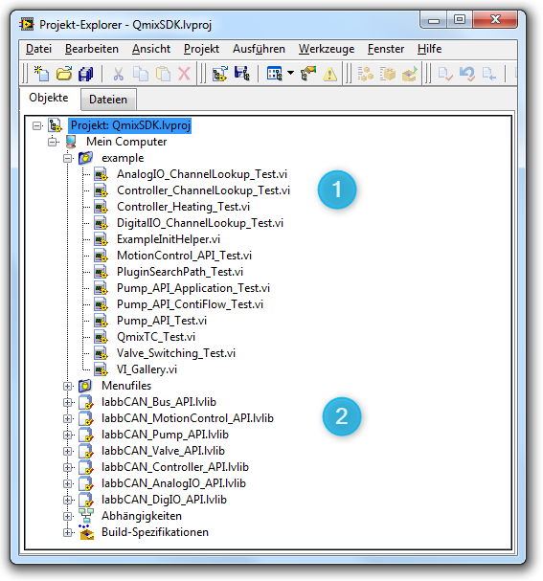The height and width of the screenshot is (581, 543).
Task: Open the Bearbeiten menu
Action: pos(92,49)
